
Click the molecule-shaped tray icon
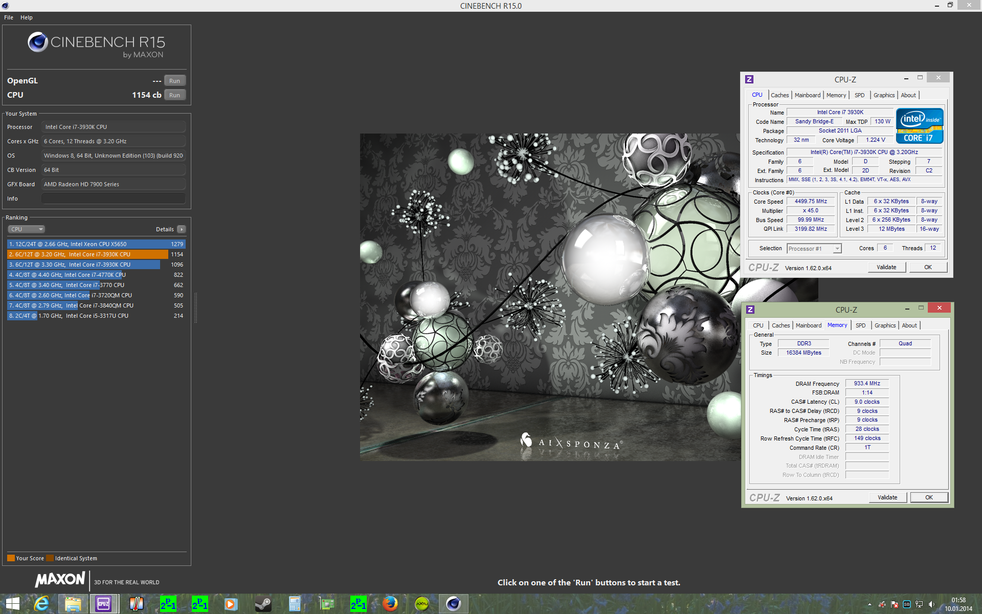[882, 604]
